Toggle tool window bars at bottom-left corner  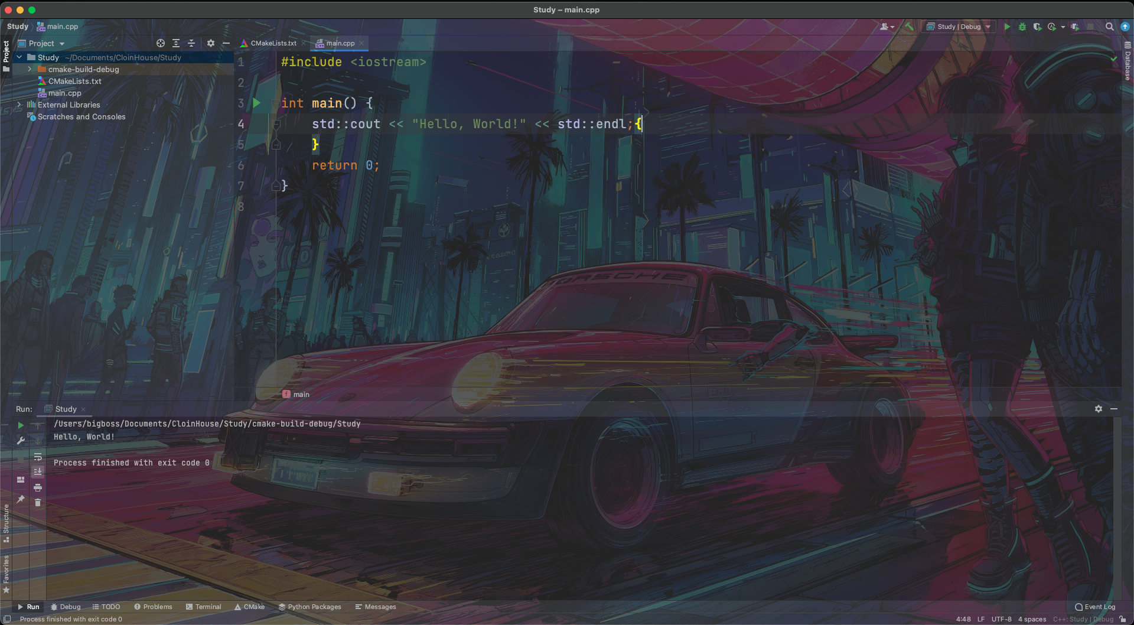click(x=7, y=619)
